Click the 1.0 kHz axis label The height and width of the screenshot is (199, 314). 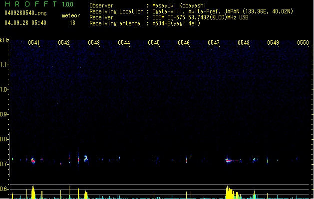(x=4, y=90)
